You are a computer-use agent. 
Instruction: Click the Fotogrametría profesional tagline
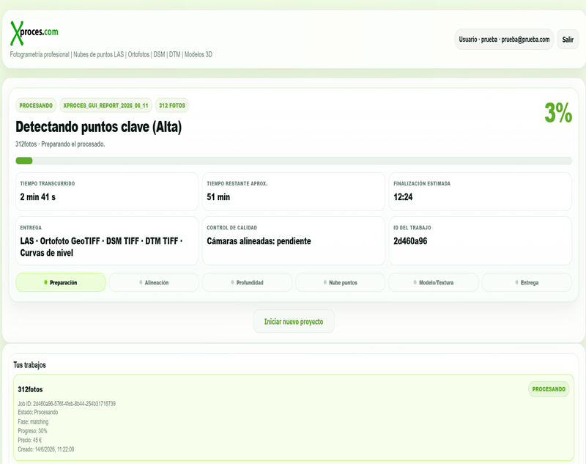111,54
